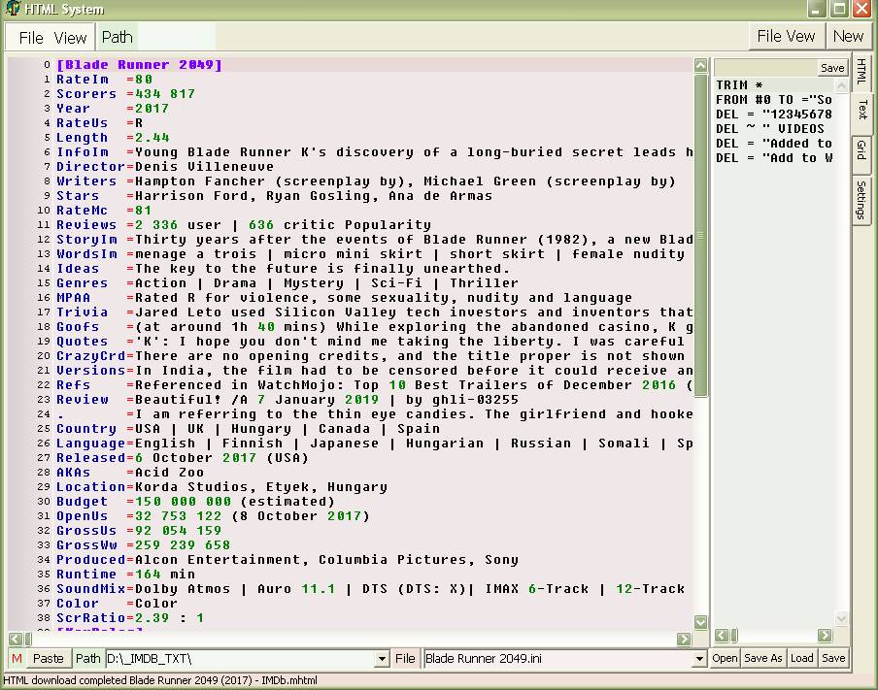Click the New button in top toolbar
The height and width of the screenshot is (690, 878).
pyautogui.click(x=847, y=36)
